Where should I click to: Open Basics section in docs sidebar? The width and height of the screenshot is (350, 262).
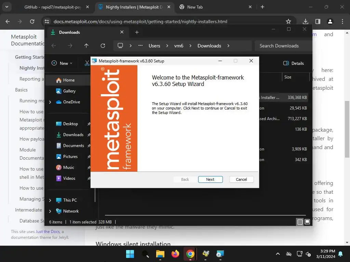(22, 90)
